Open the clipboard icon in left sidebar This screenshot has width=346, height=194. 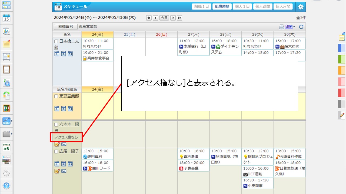coord(6,70)
